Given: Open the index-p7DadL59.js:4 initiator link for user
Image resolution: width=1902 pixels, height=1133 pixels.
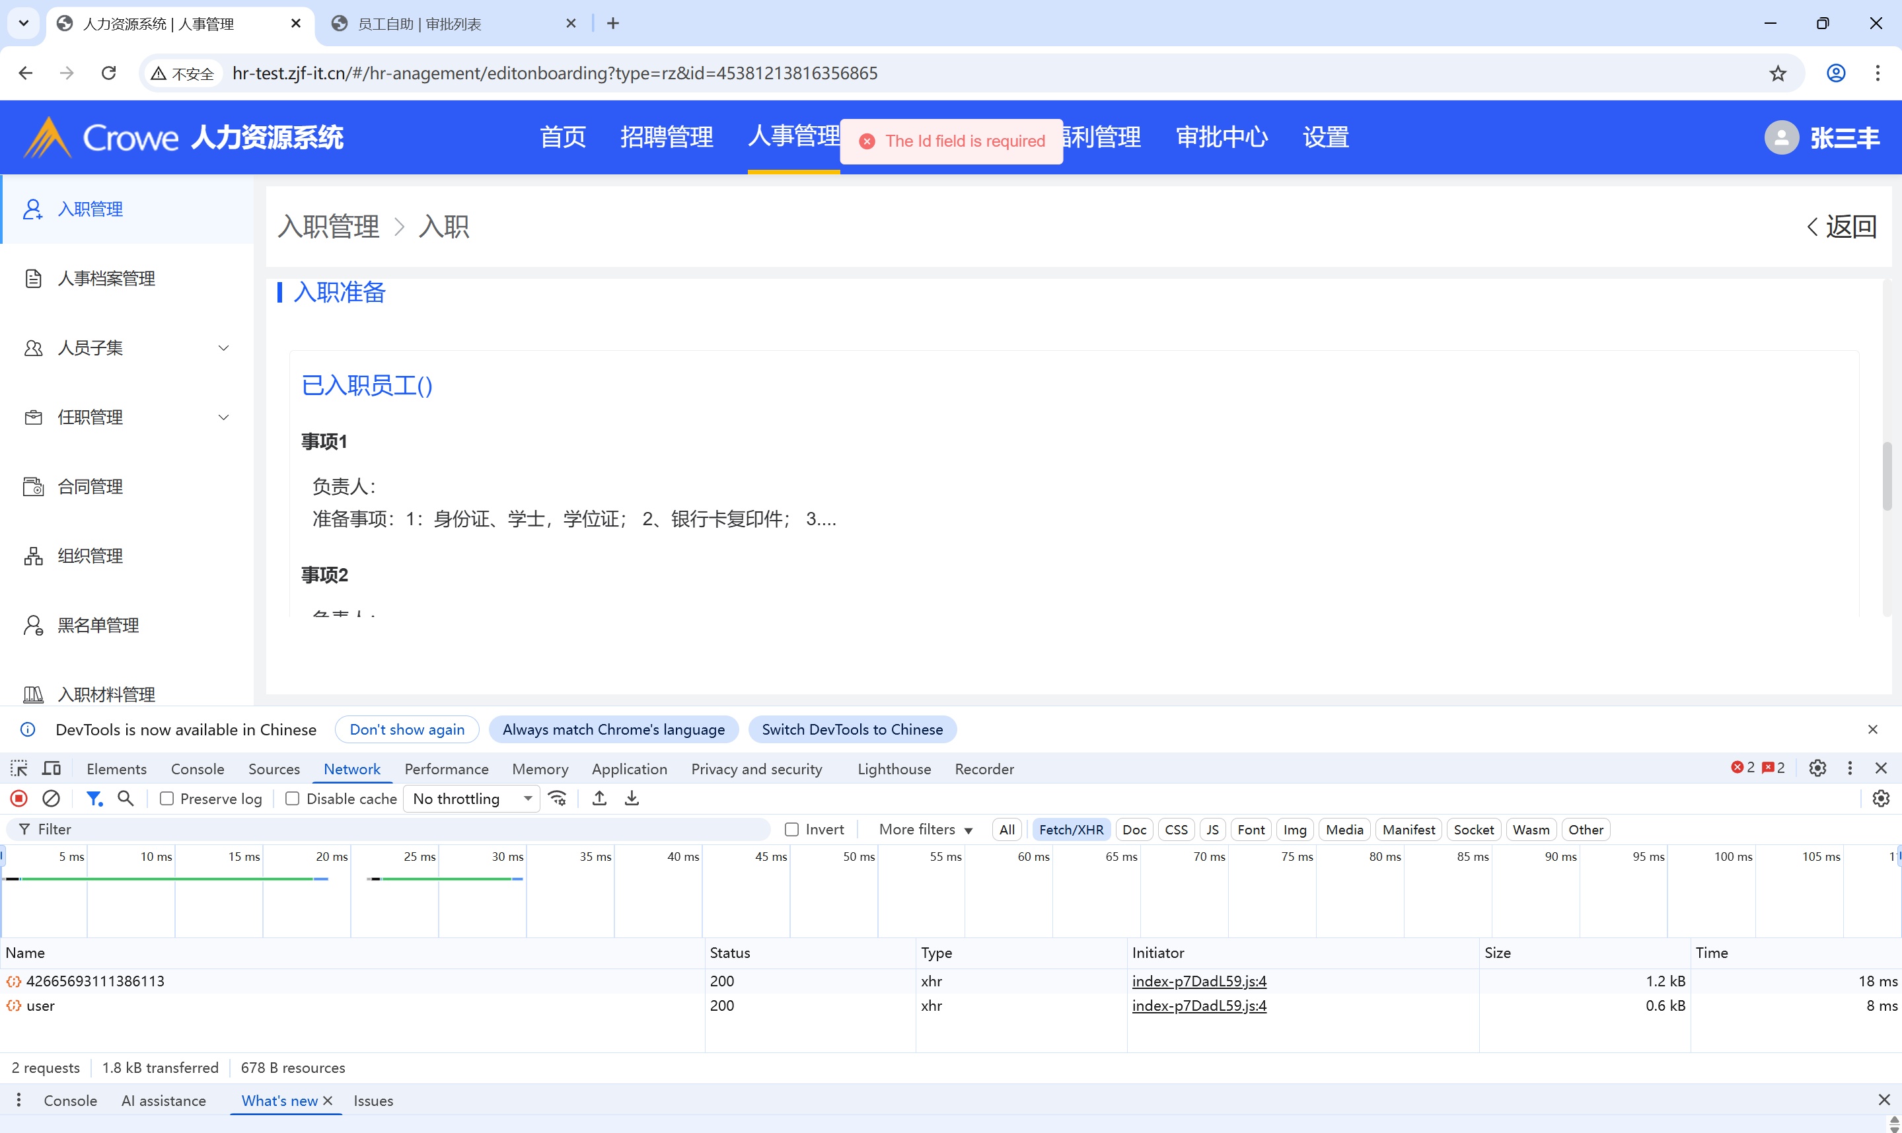Looking at the screenshot, I should pyautogui.click(x=1198, y=1005).
